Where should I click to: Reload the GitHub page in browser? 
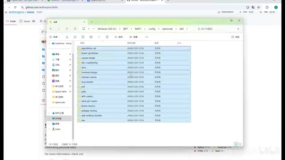point(15,7)
